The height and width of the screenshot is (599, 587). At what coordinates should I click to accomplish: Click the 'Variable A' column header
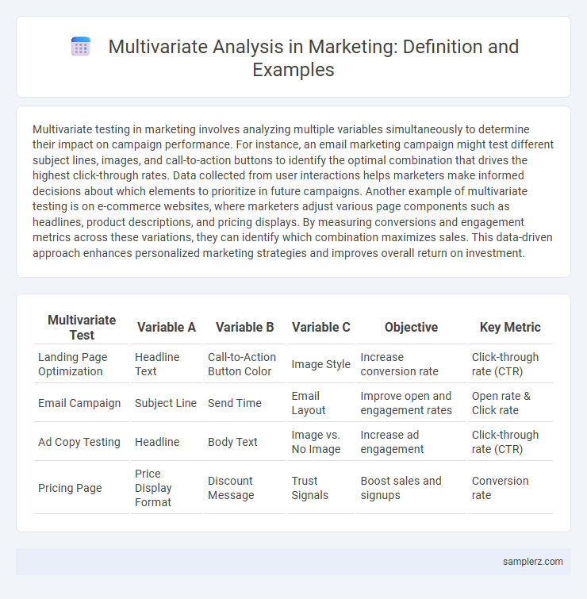click(167, 328)
